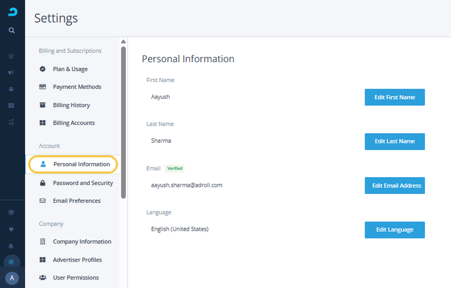Screen dimensions: 451x288
Task: Open the dashboard grid icon in the left rail
Action: click(x=11, y=106)
